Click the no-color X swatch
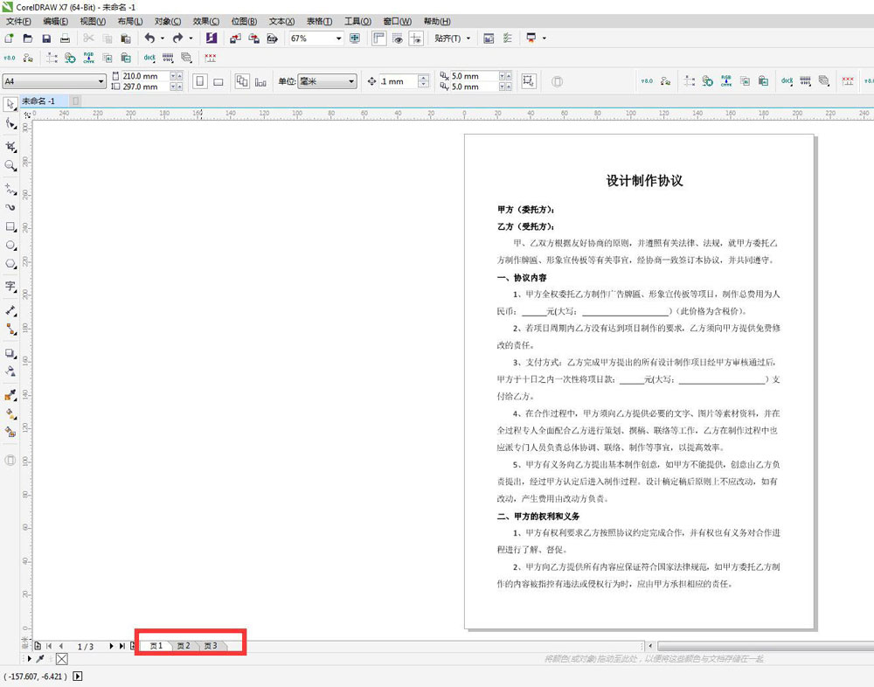The height and width of the screenshot is (687, 874). [x=61, y=659]
